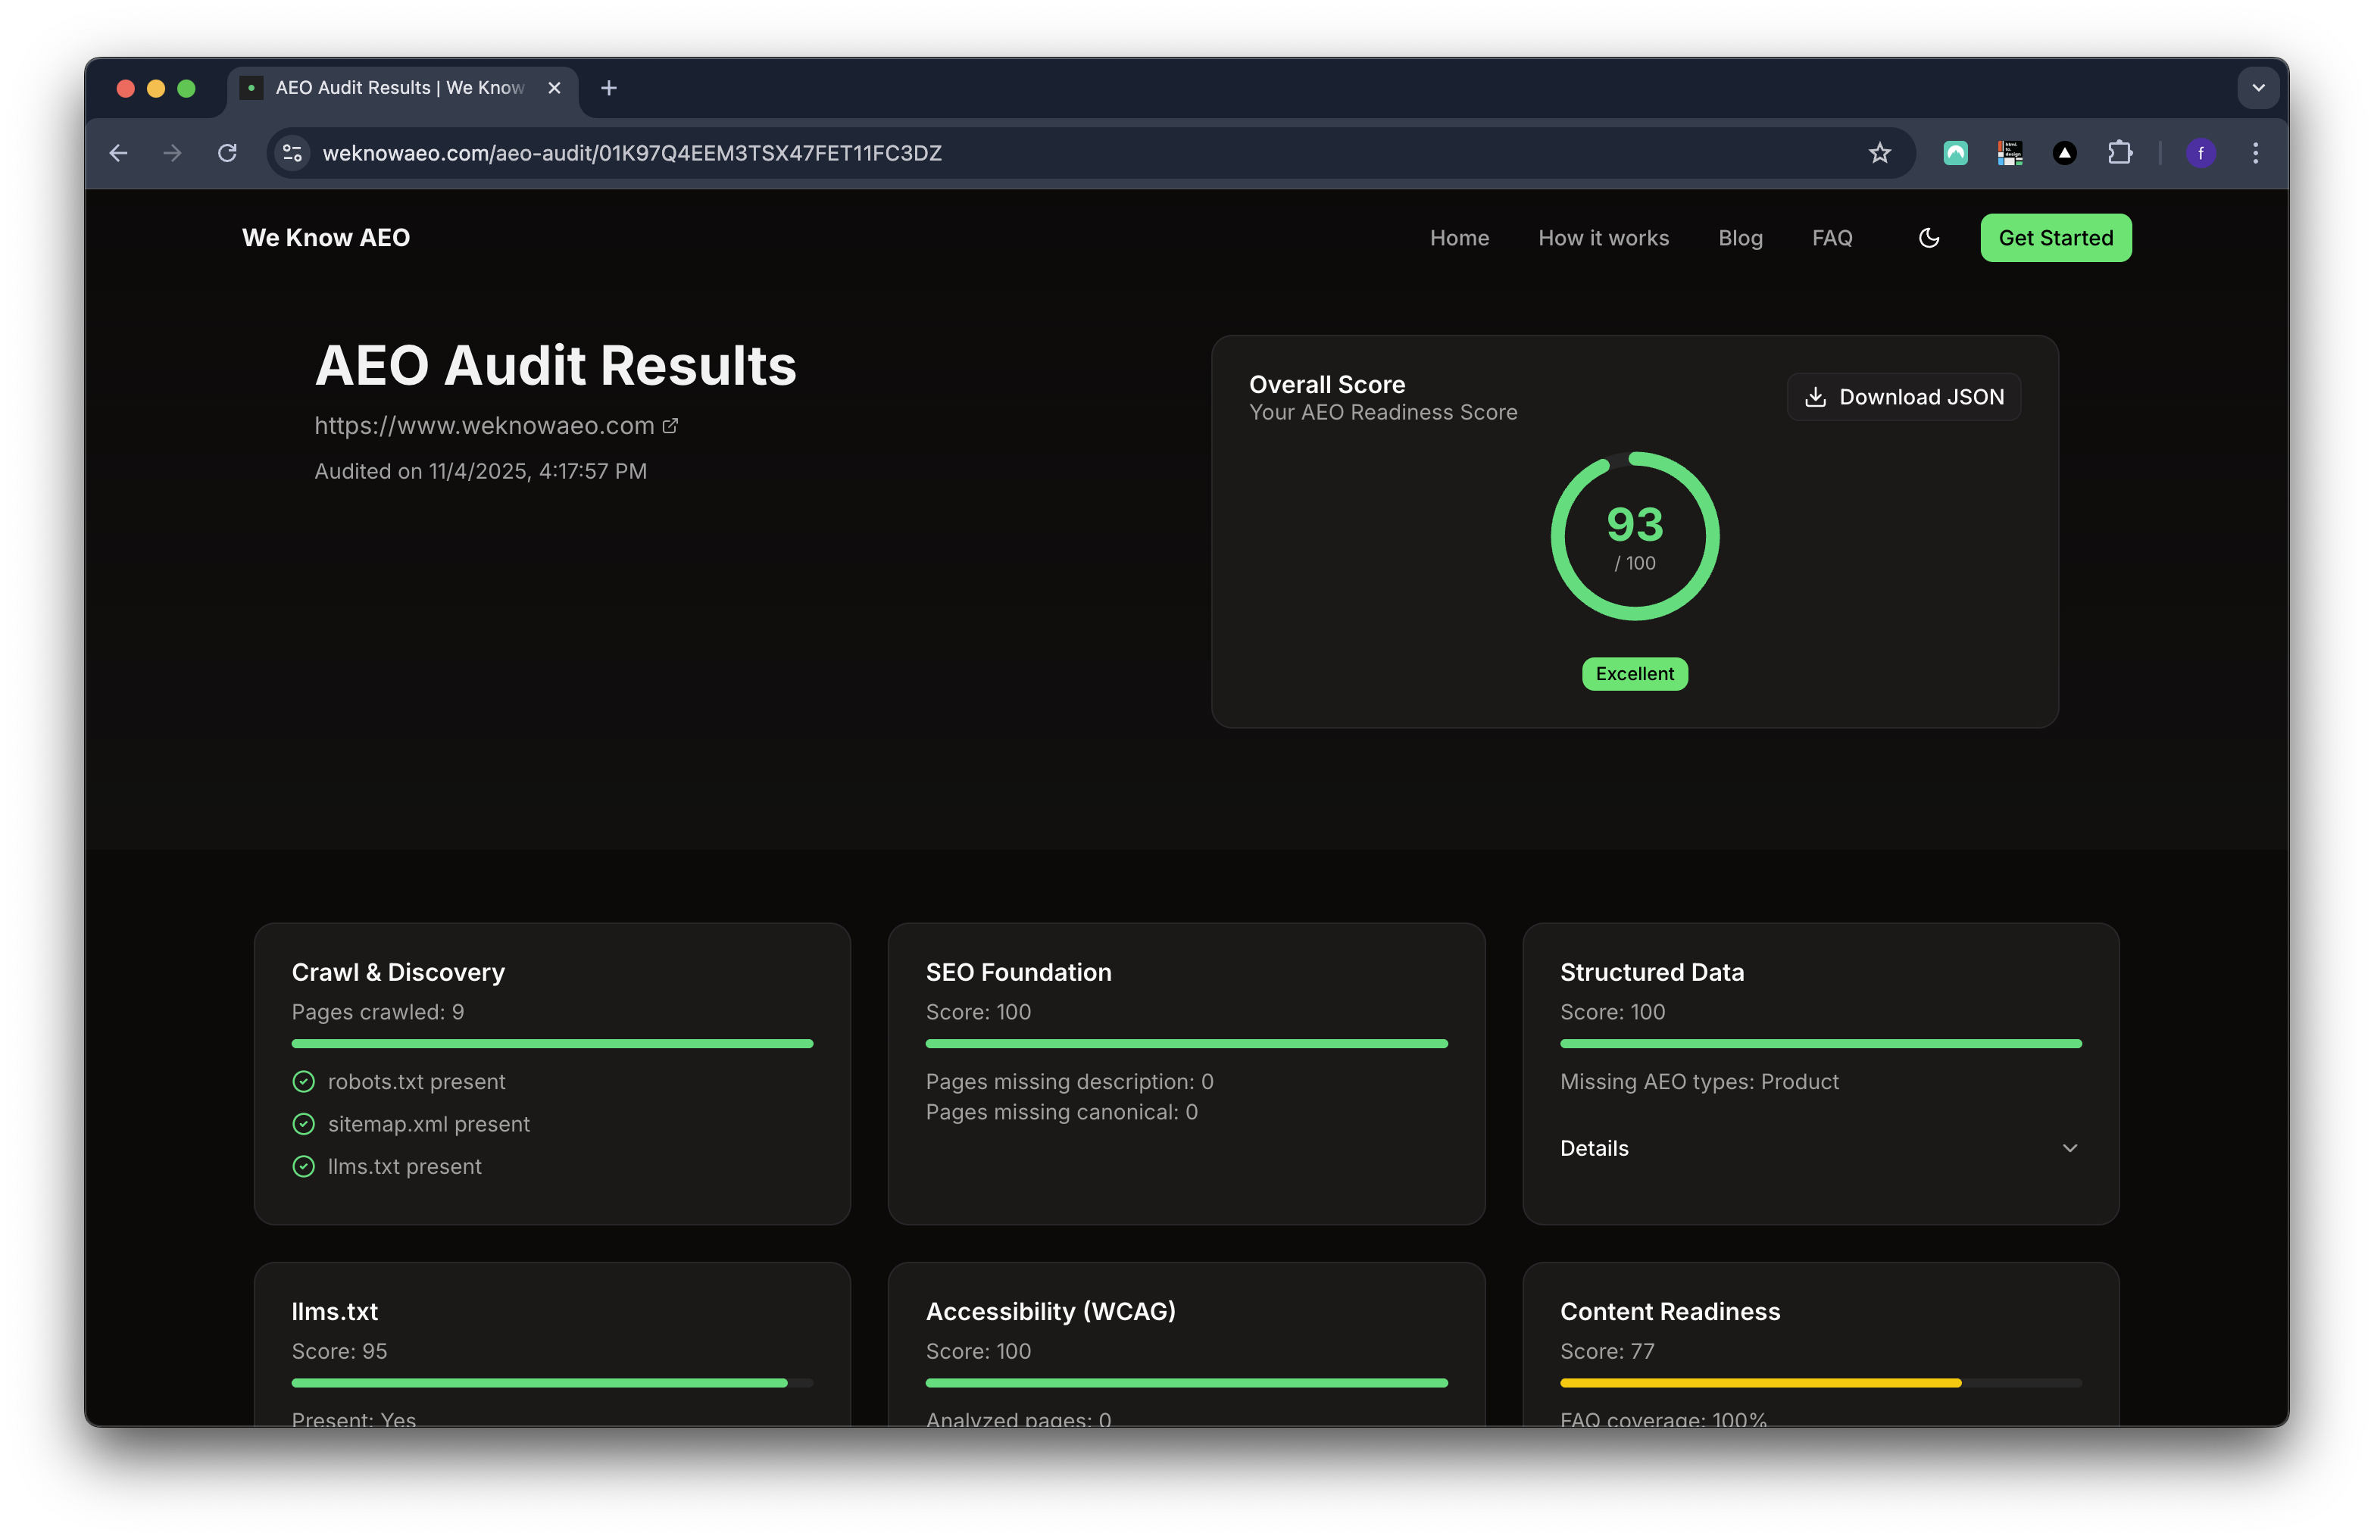Click the browser back arrow
The width and height of the screenshot is (2374, 1539).
click(117, 152)
